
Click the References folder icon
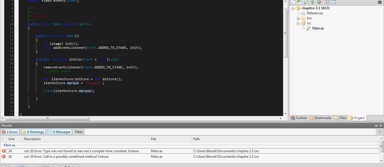pos(303,13)
